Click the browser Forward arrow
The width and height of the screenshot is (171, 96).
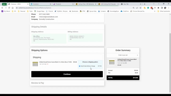(x=6, y=8)
